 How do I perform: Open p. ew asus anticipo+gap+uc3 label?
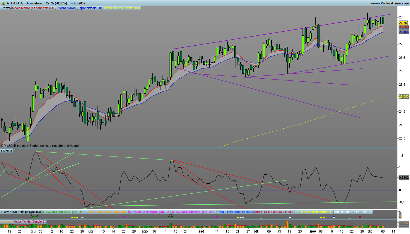(x=107, y=211)
